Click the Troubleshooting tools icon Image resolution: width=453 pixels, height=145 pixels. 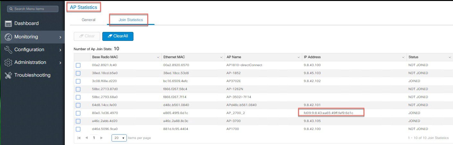pyautogui.click(x=8, y=75)
